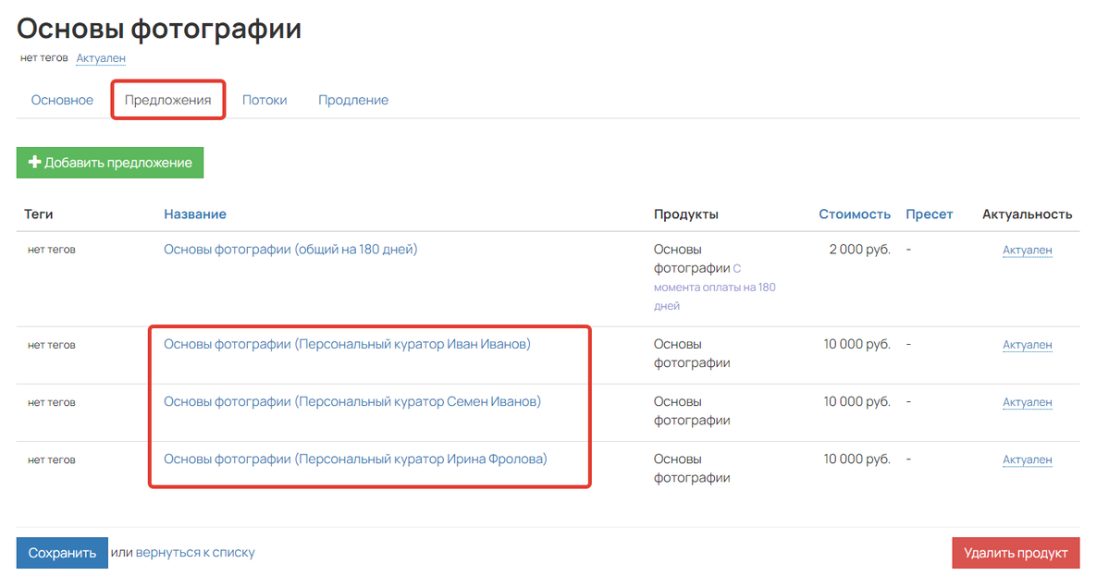Click the 10 000 руб. price for Иван Иванов

pyautogui.click(x=857, y=344)
